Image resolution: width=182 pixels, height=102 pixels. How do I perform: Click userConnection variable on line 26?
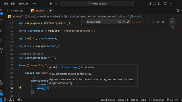[x=36, y=58]
